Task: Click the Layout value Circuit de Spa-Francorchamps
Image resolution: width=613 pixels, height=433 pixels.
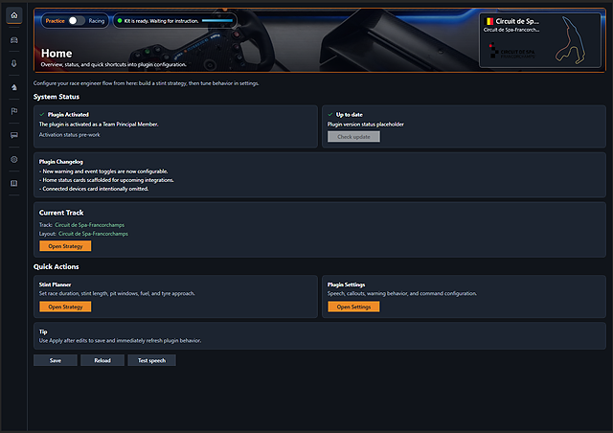Action: click(94, 234)
